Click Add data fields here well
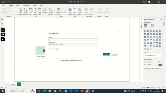Viewport: 166px width, 93px height. pyautogui.click(x=153, y=56)
